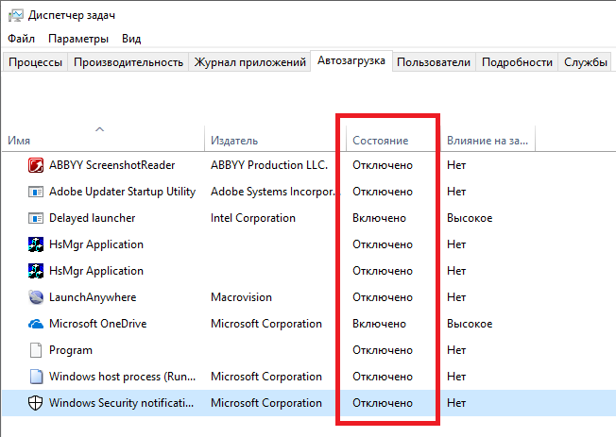616x437 pixels.
Task: Click the Microsoft OneDrive cloud icon
Action: 36,324
